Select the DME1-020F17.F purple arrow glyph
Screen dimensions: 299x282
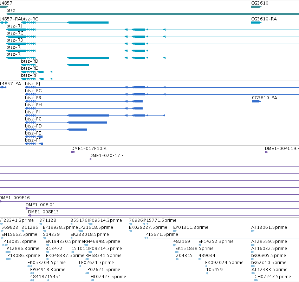[90, 159]
